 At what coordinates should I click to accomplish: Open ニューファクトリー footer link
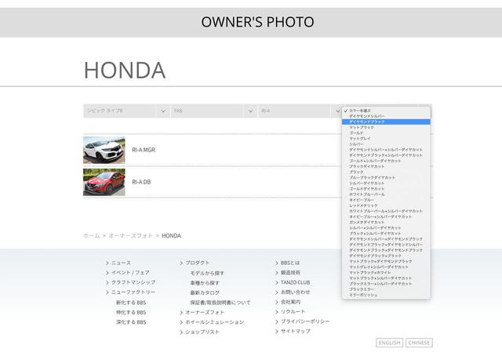(133, 292)
